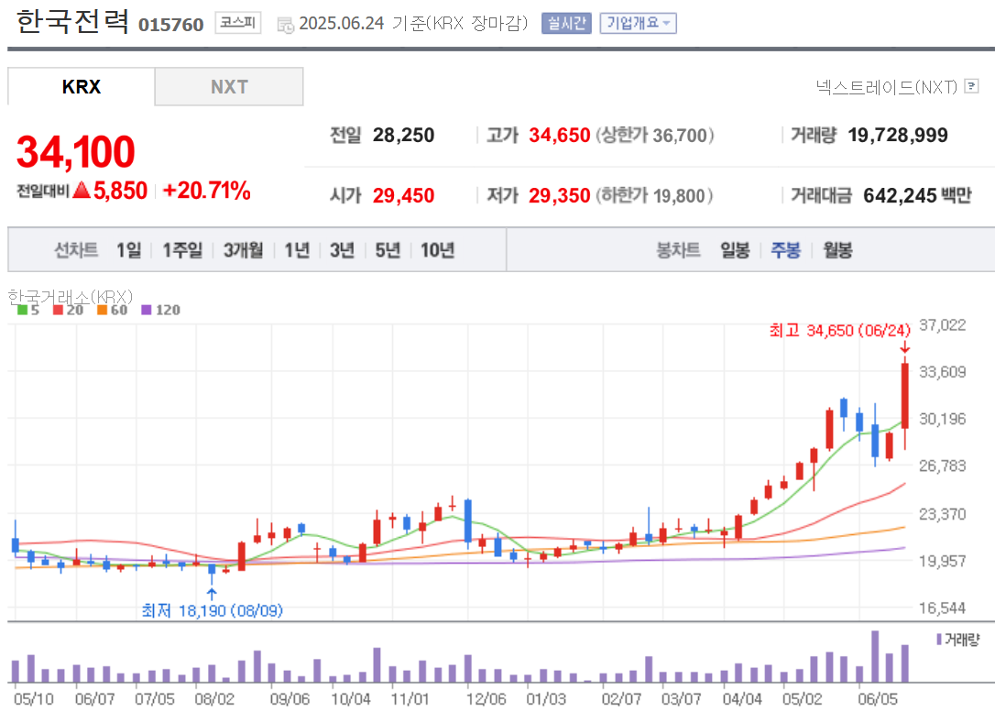Image resolution: width=995 pixels, height=723 pixels.
Task: Click the red up-triangle price change icon
Action: pyautogui.click(x=81, y=191)
